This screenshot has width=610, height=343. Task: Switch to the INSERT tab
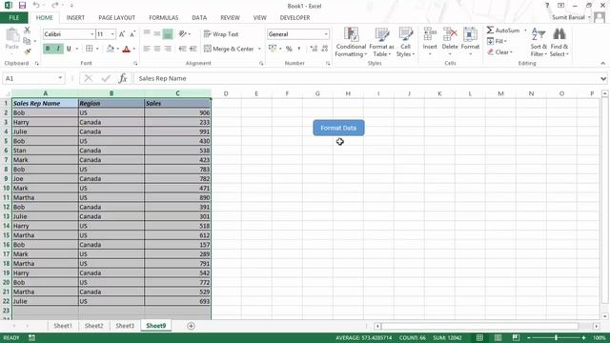tap(75, 17)
